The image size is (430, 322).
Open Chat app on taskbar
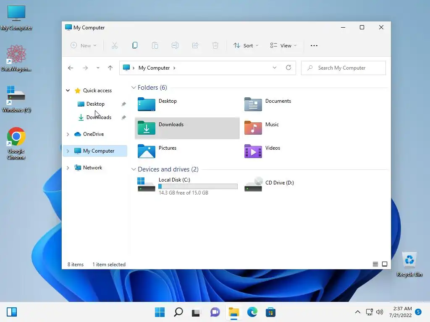click(215, 312)
